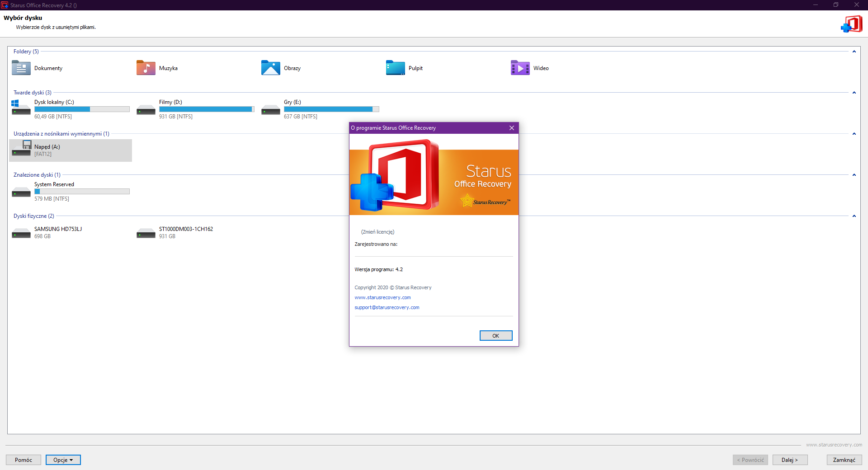
Task: Click the 'Urządzenia z nośnikami wymiennymi (1)' header
Action: tap(61, 134)
